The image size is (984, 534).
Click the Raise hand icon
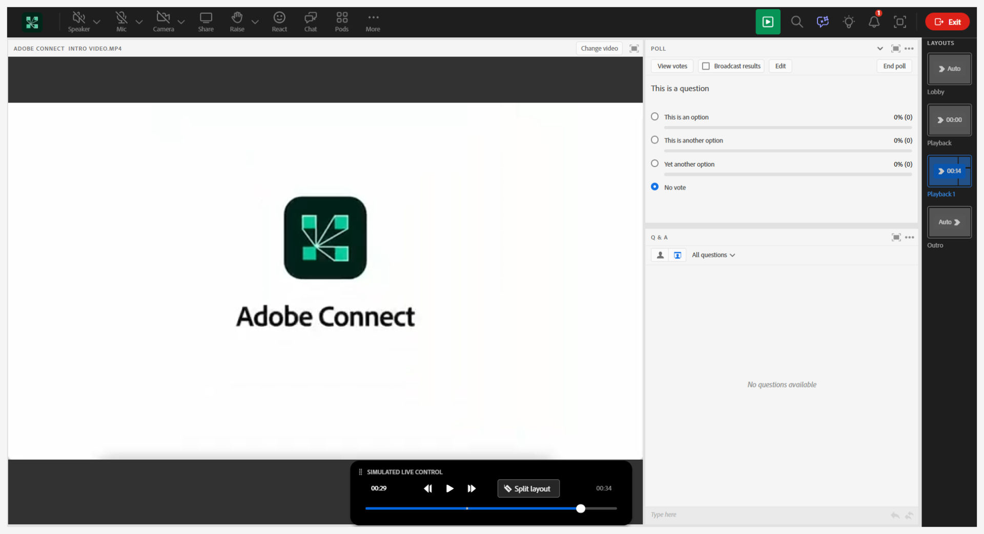[237, 18]
